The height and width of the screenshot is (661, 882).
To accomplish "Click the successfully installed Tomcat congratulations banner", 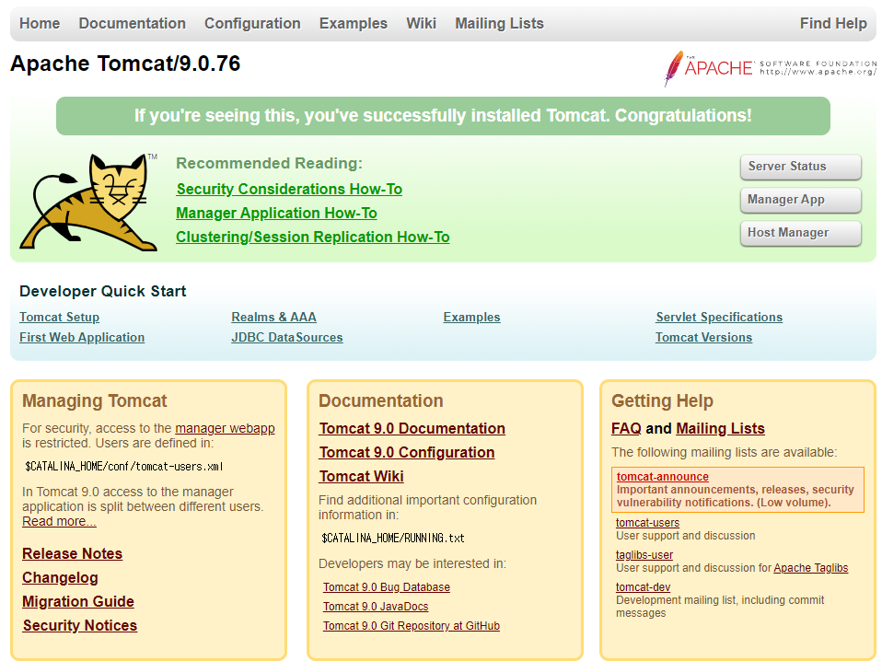I will tap(443, 116).
